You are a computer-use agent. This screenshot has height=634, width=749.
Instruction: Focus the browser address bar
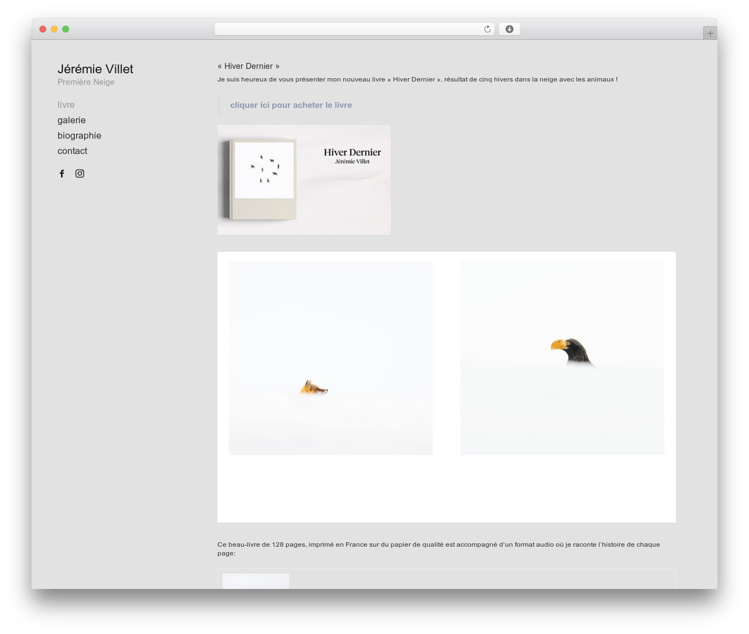pyautogui.click(x=354, y=29)
